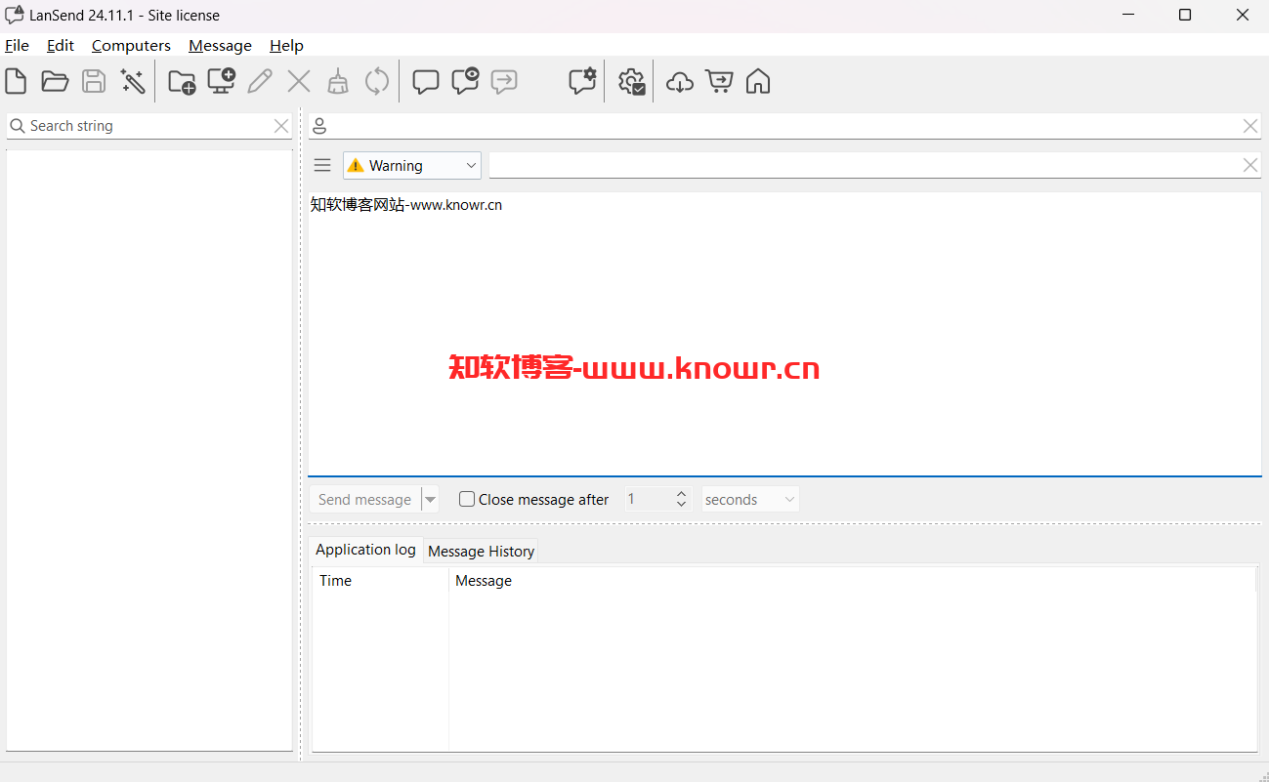Viewport: 1269px width, 782px height.
Task: Open the File menu
Action: pos(17,45)
